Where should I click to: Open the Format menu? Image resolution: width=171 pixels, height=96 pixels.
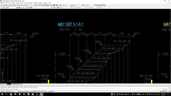pos(17,3)
